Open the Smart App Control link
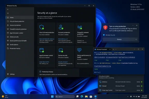Screen dimensions: 149x99 (x=44, y=62)
